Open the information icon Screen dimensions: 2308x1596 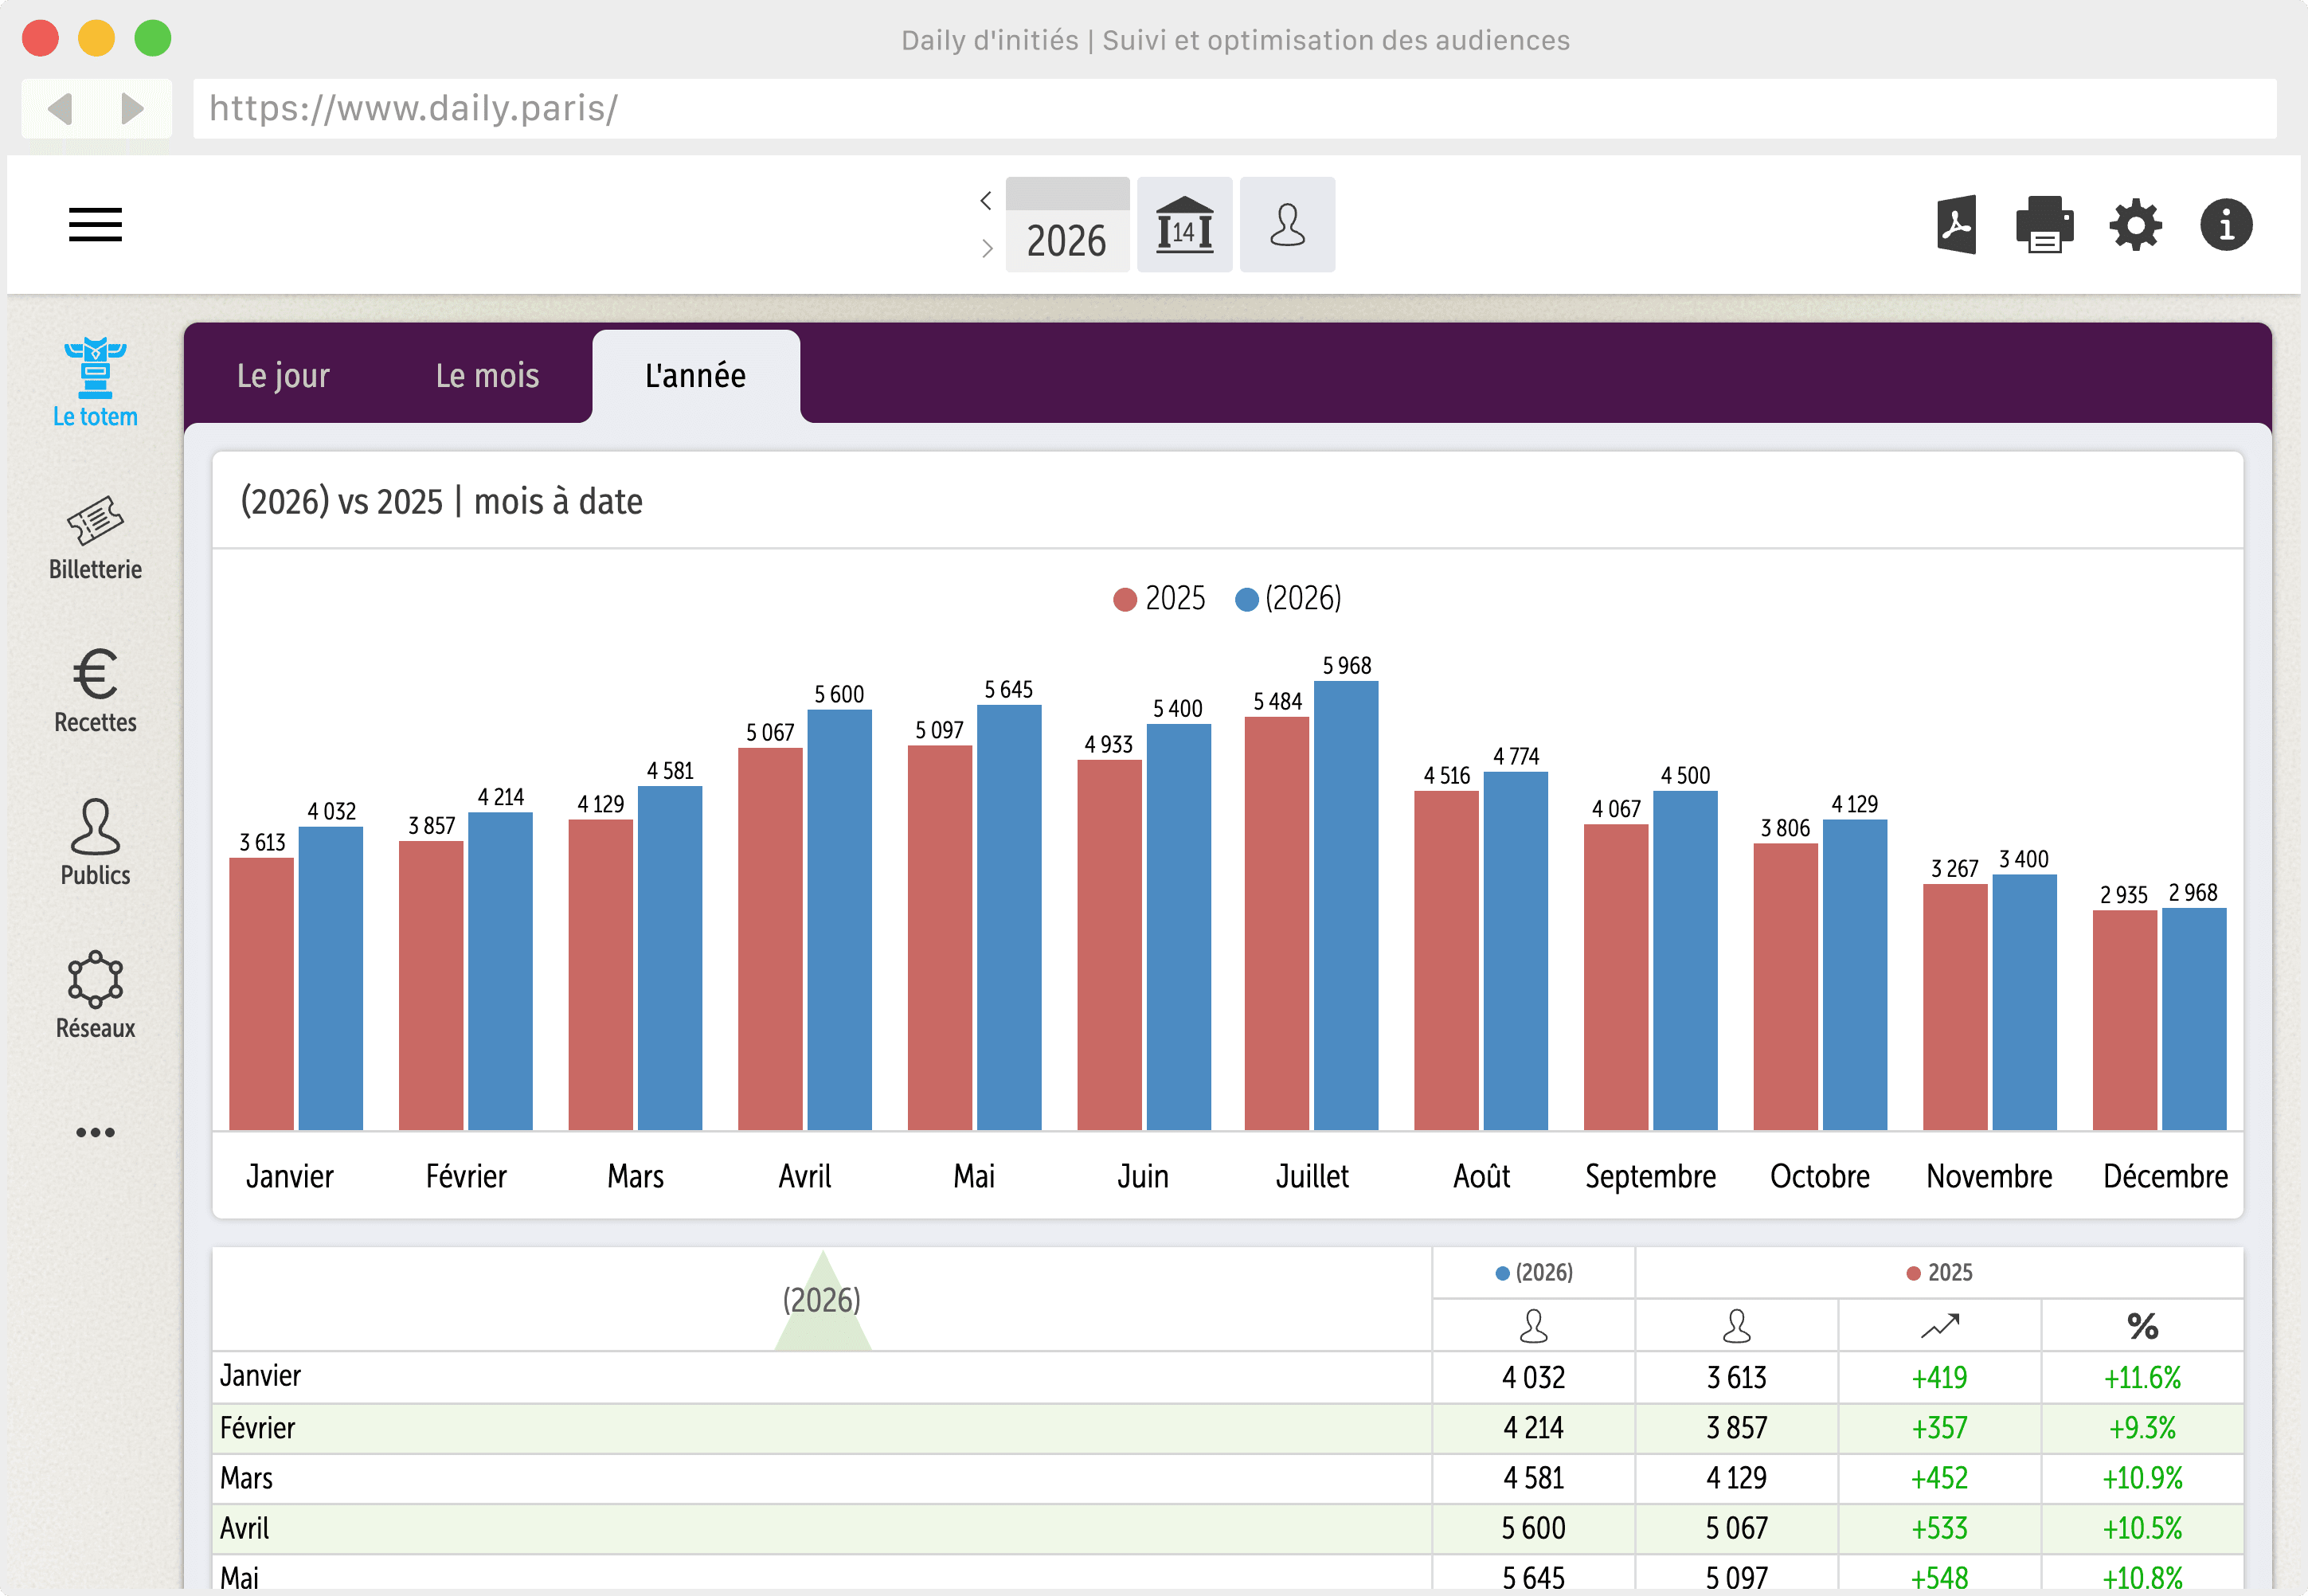tap(2226, 225)
